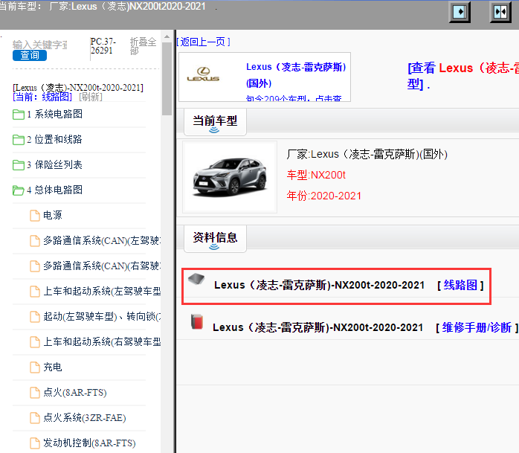The width and height of the screenshot is (519, 453).
Task: Click the green folder icon beside 位置和线路
Action: tap(18, 140)
